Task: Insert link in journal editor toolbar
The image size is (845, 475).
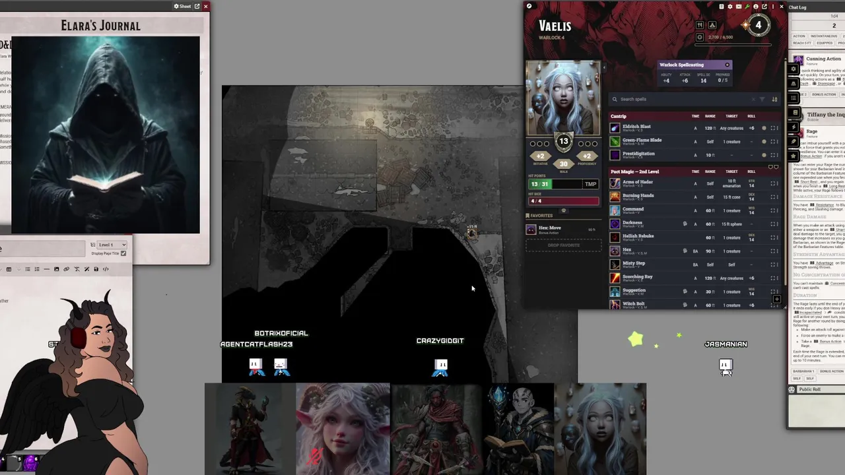Action: point(66,269)
